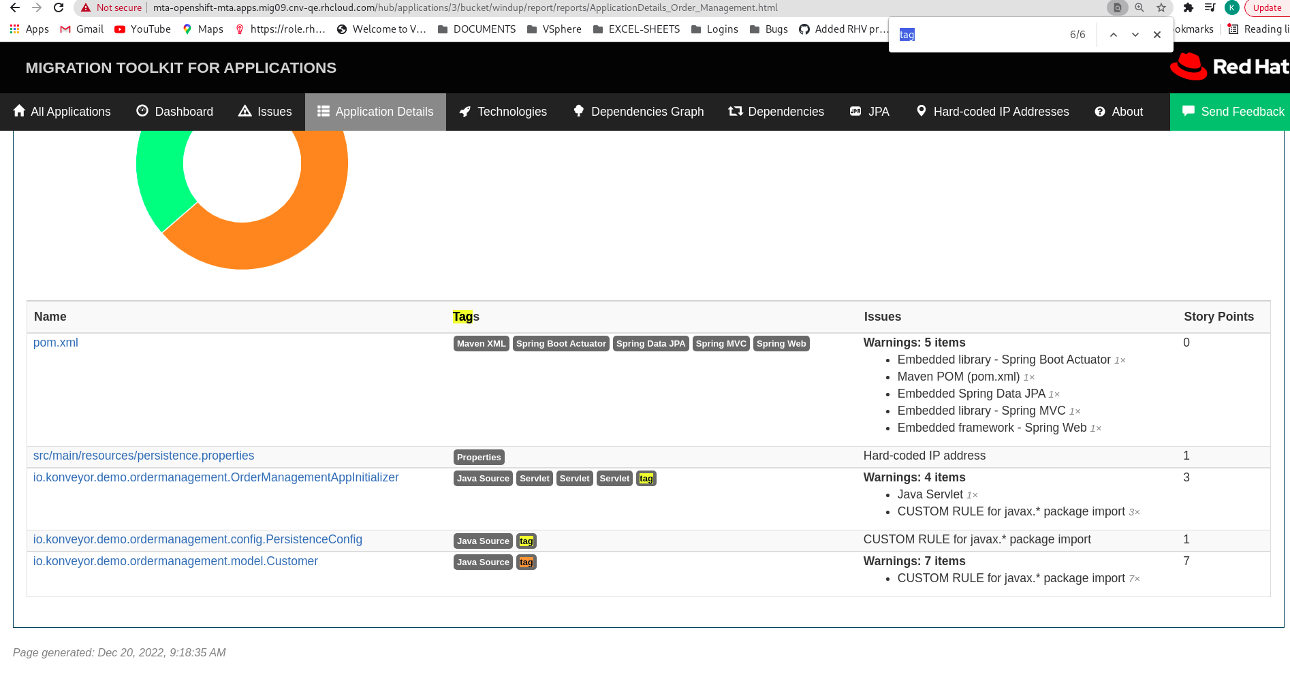Open the Apps bookmark shortcut

[x=29, y=29]
